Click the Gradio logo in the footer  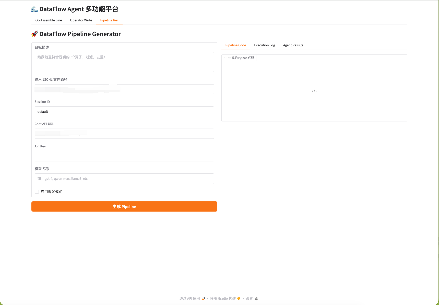(x=239, y=298)
